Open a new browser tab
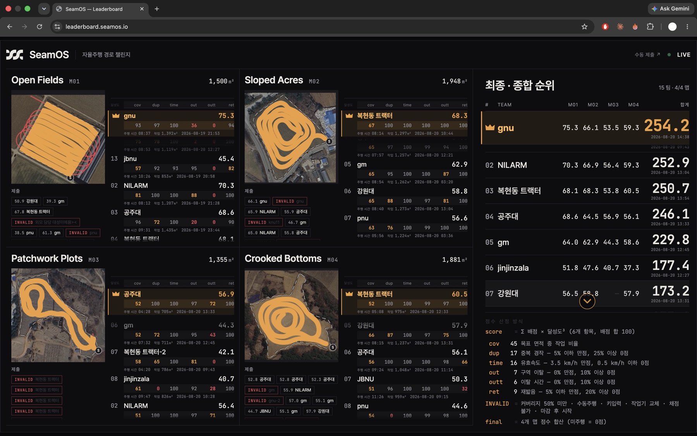 pyautogui.click(x=157, y=9)
